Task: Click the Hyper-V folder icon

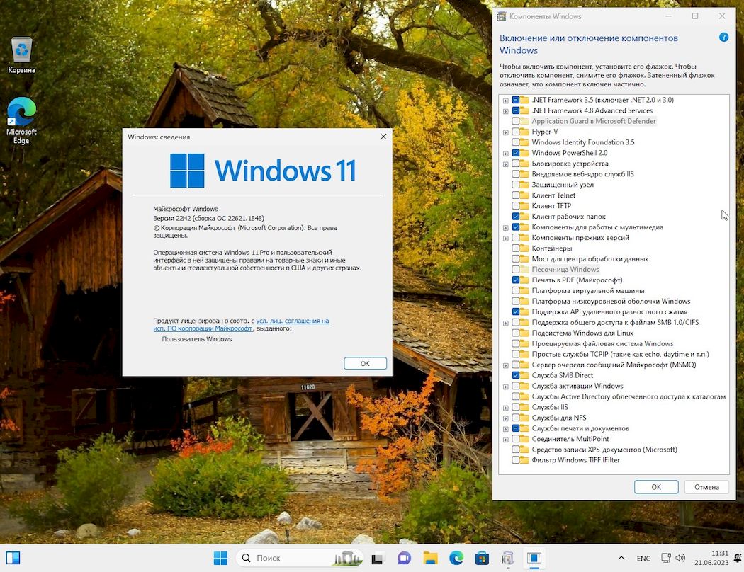Action: (x=524, y=132)
